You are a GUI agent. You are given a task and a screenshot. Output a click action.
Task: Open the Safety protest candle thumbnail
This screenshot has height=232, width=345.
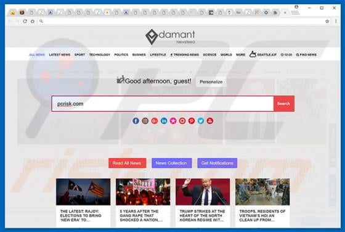point(143,192)
